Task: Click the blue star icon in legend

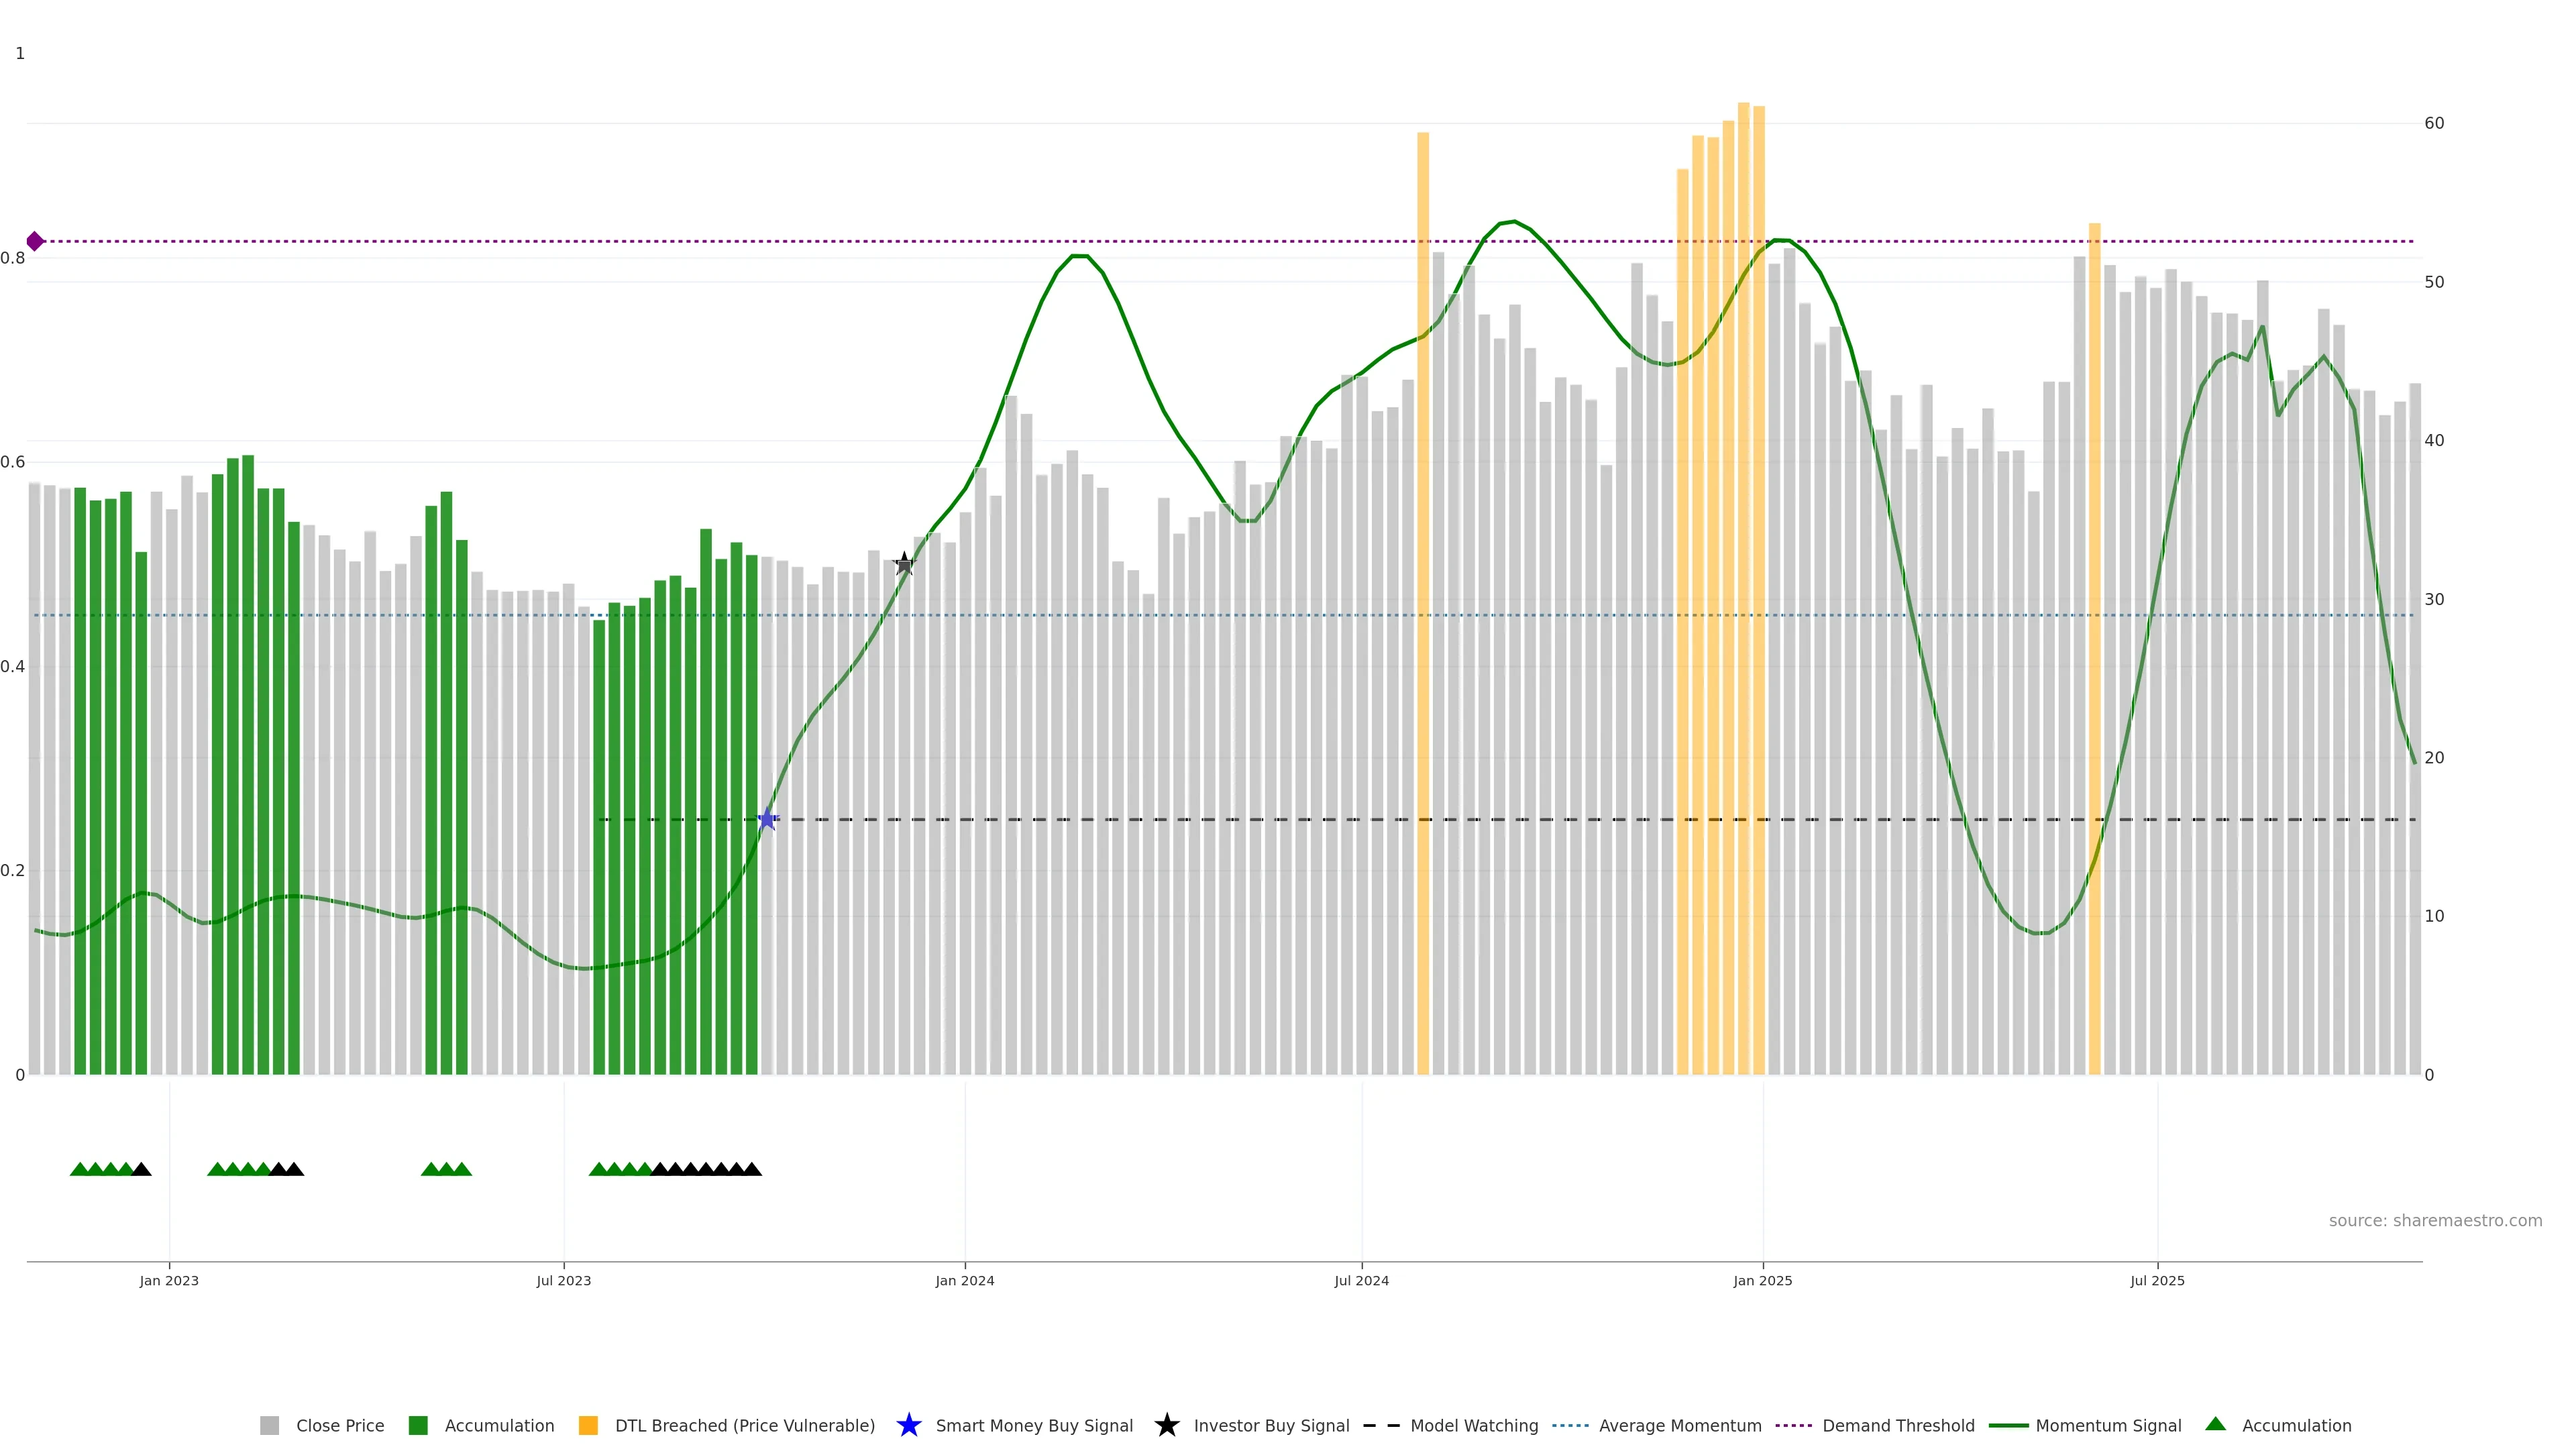Action: [908, 1425]
